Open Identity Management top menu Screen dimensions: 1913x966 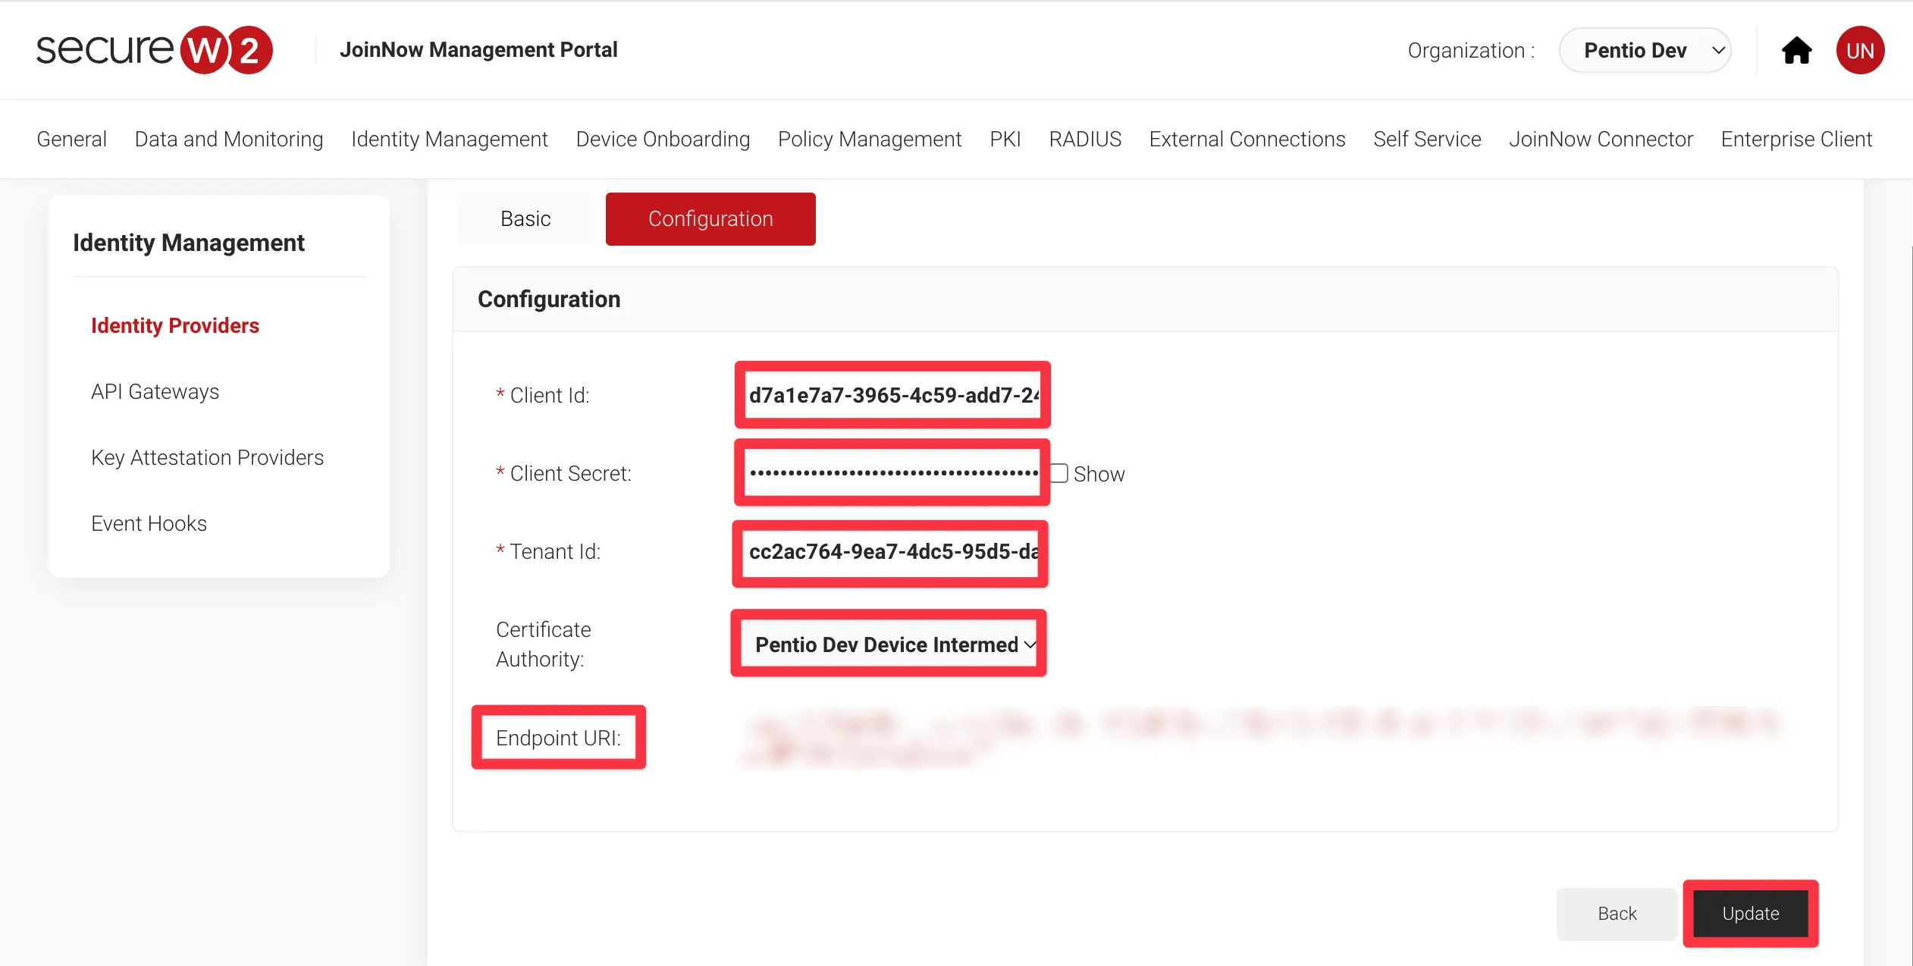pos(450,139)
